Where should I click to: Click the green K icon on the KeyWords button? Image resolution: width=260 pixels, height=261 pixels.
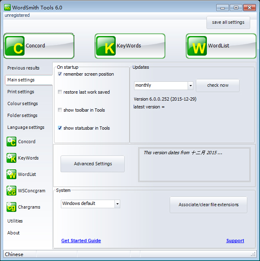pos(106,46)
